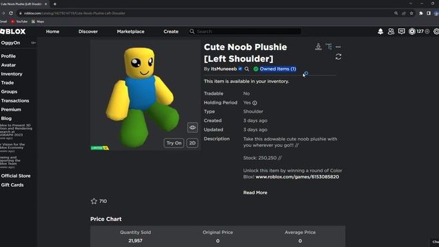439x247 pixels.
Task: Click the Limited U badge on the thumbnail
Action: (99, 148)
